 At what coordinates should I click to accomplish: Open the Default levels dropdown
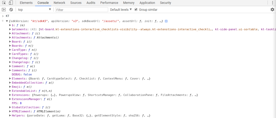coord(121,10)
